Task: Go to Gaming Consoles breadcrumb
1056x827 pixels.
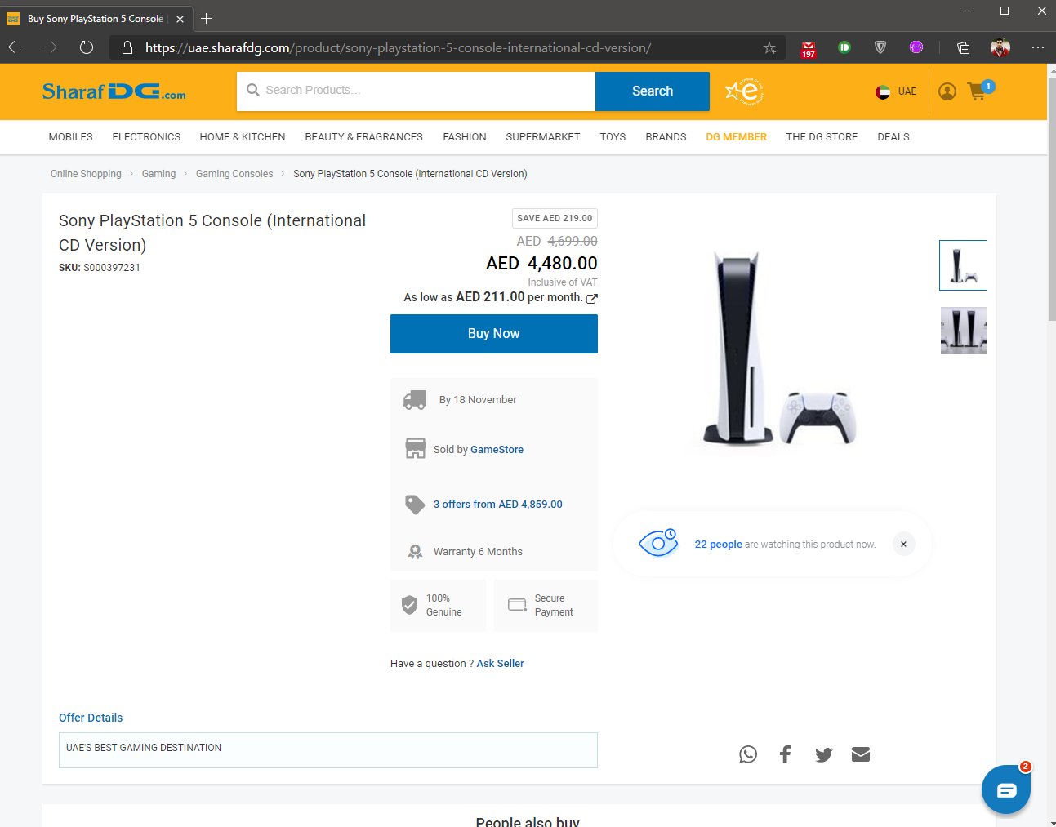Action: tap(234, 174)
